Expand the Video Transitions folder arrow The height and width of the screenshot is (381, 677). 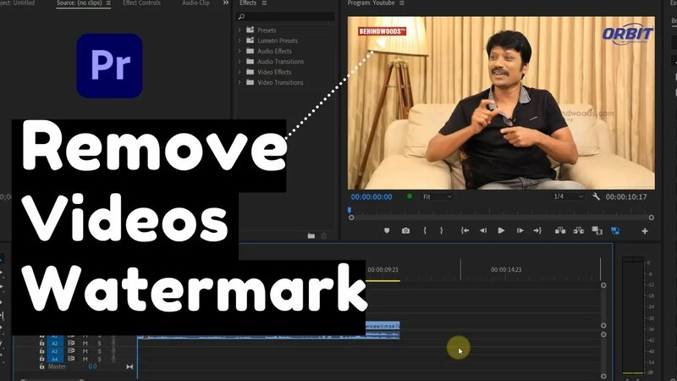[x=239, y=82]
